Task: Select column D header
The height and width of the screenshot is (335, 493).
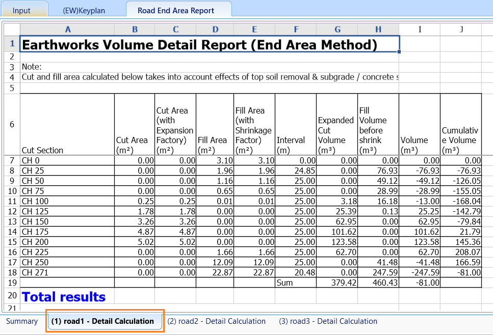Action: 215,30
